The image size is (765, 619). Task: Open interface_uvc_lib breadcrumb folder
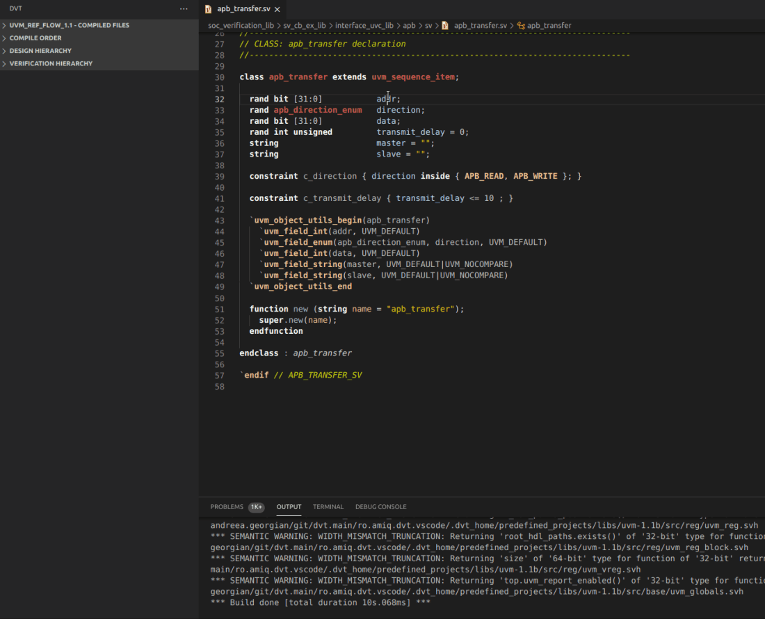coord(364,26)
